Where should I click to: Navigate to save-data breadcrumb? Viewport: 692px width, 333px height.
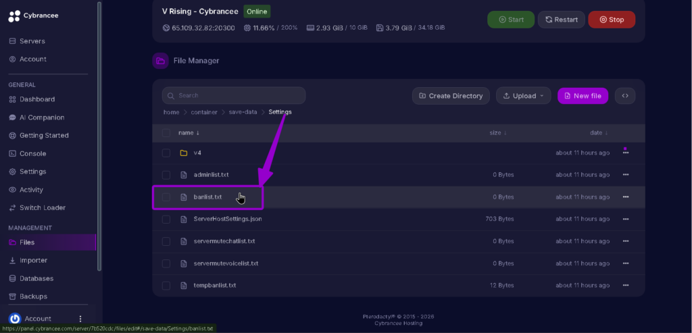pyautogui.click(x=243, y=112)
